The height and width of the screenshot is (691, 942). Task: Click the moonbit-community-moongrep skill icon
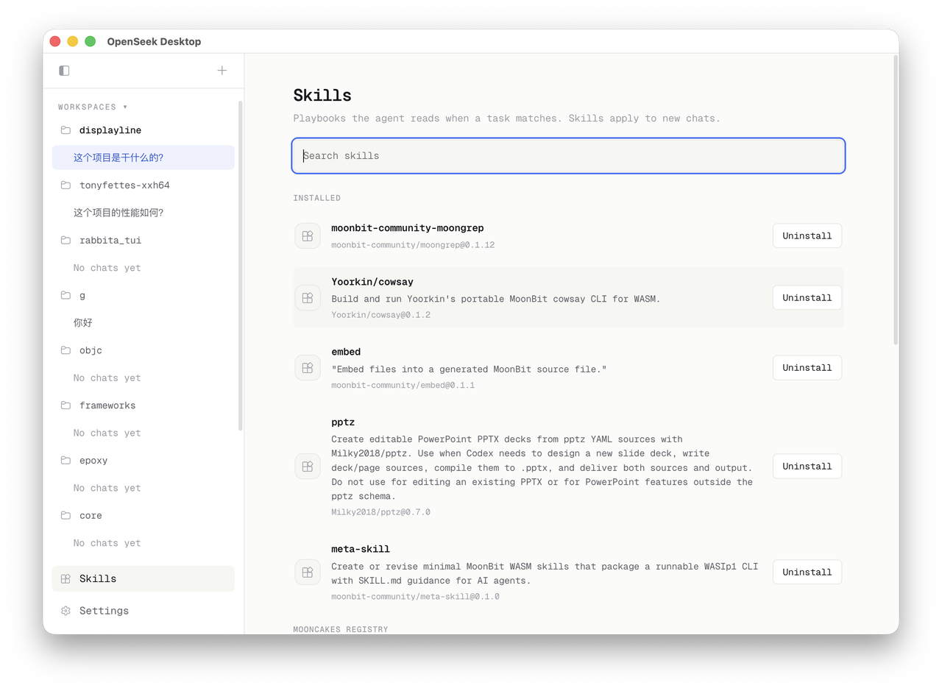pos(308,236)
